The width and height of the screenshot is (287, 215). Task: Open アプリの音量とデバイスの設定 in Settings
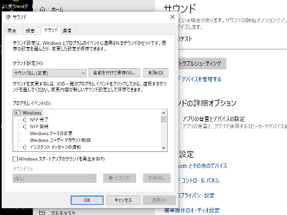[214, 119]
